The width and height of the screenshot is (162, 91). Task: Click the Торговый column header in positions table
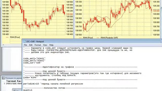(x=11, y=81)
